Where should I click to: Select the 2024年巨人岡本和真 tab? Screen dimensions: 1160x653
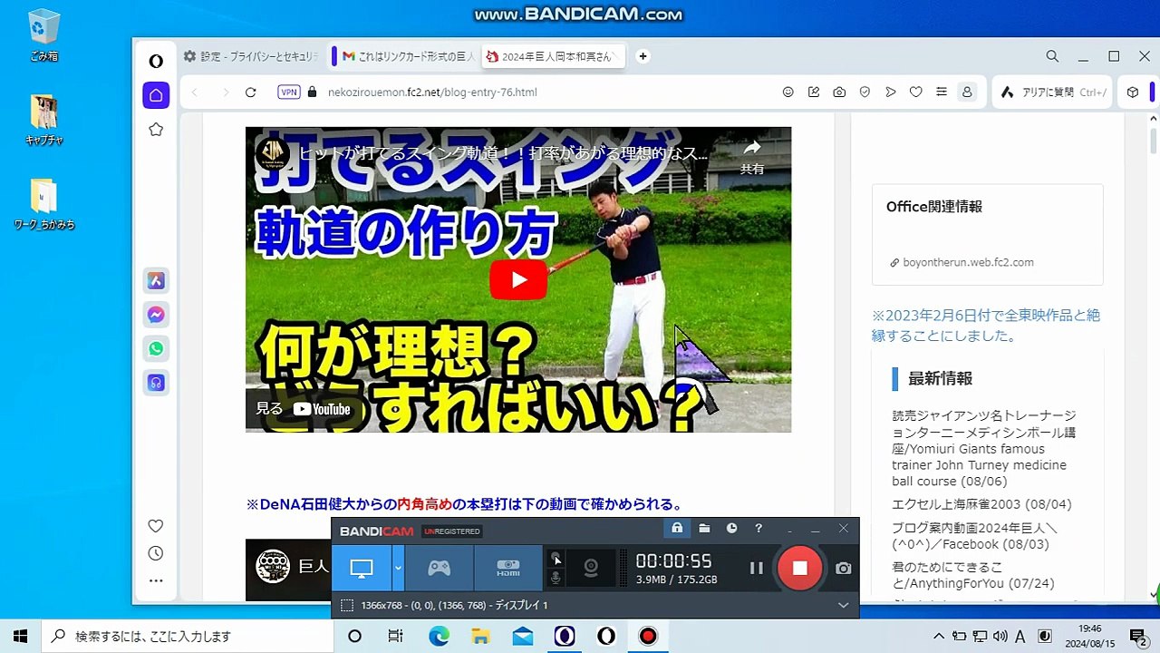pos(554,56)
